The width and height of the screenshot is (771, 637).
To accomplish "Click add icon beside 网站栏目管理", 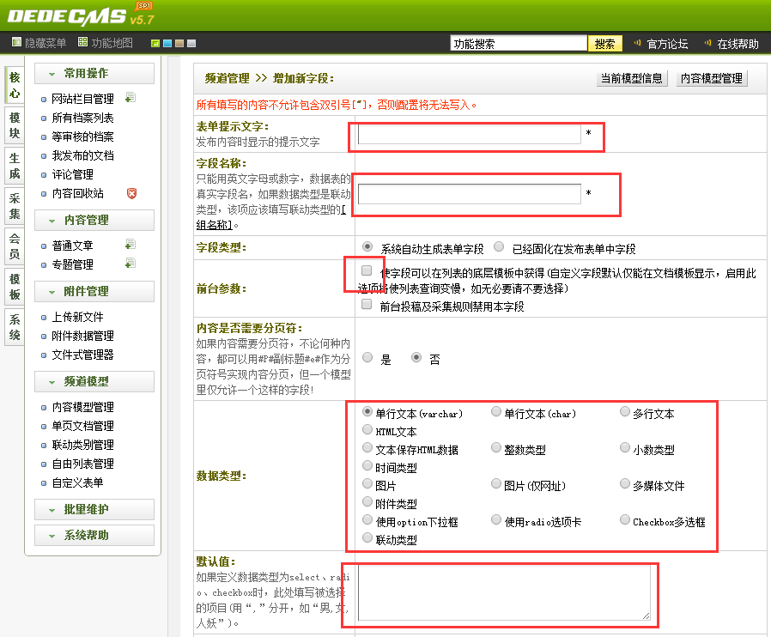I will point(131,98).
